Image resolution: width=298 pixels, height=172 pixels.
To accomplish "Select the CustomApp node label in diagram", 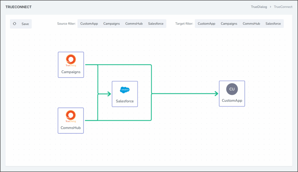I will pos(232,100).
